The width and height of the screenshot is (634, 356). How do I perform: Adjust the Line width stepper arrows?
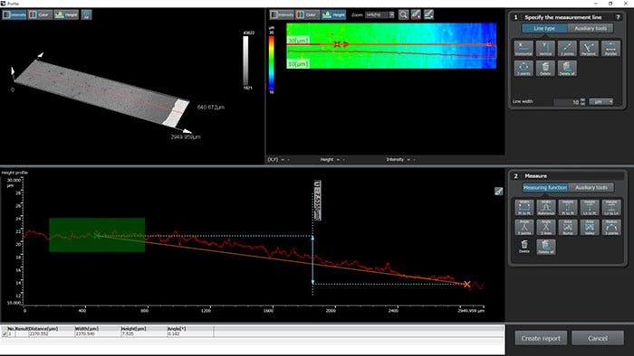click(x=582, y=101)
